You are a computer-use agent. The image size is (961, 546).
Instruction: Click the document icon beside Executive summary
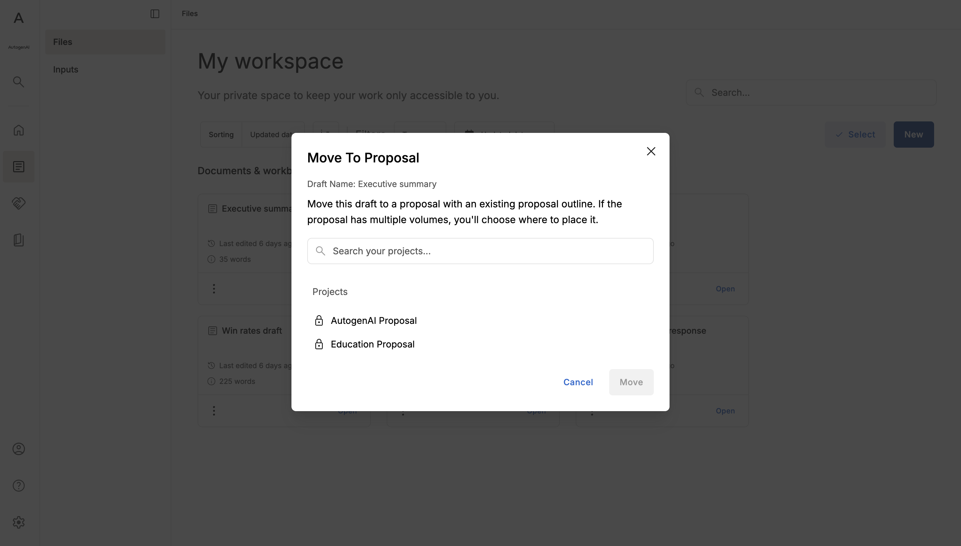click(x=212, y=209)
